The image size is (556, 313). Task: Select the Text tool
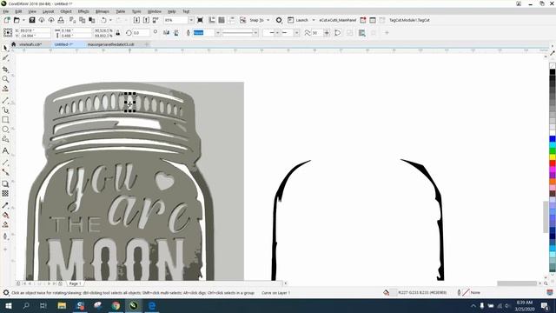pos(5,150)
